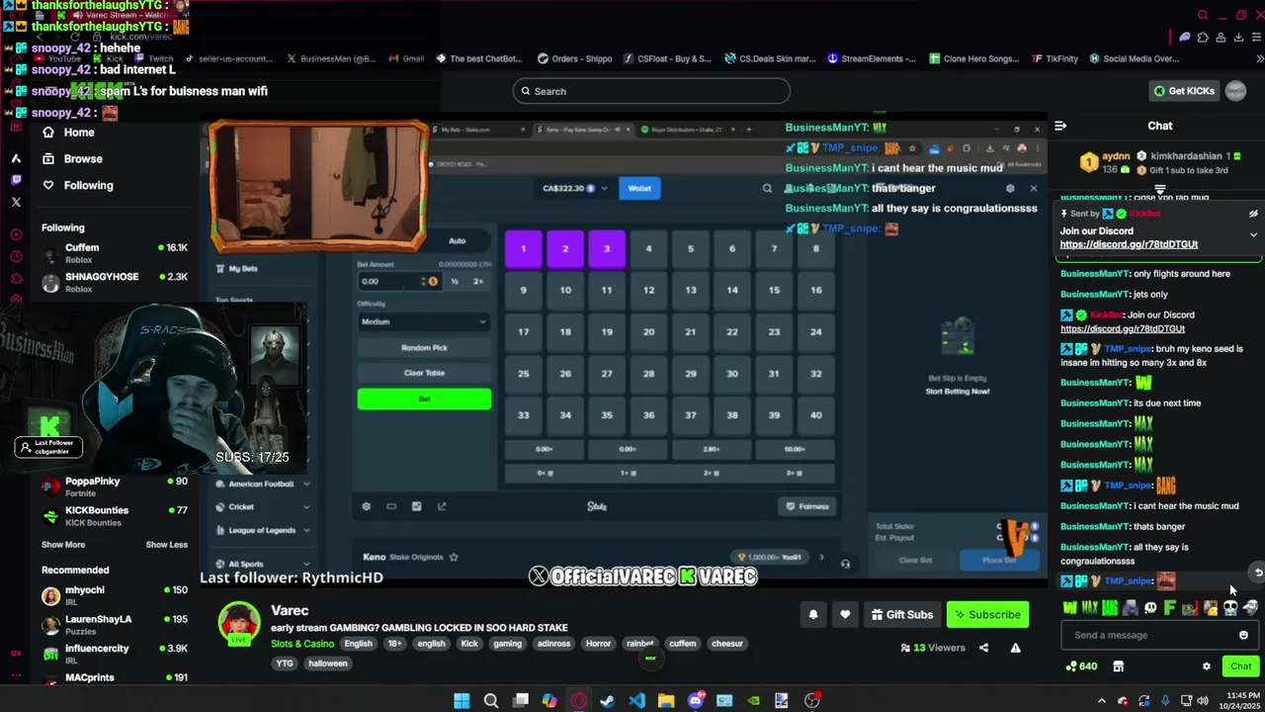Open Discord from the taskbar
The width and height of the screenshot is (1265, 712).
(x=695, y=701)
